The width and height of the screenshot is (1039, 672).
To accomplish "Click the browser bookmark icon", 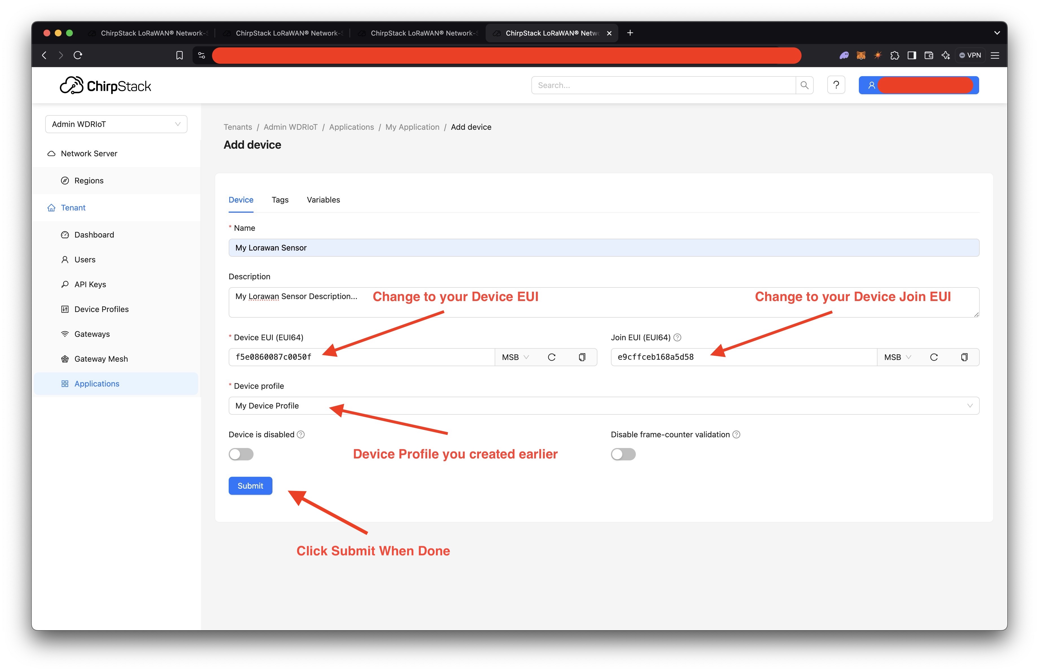I will [179, 55].
